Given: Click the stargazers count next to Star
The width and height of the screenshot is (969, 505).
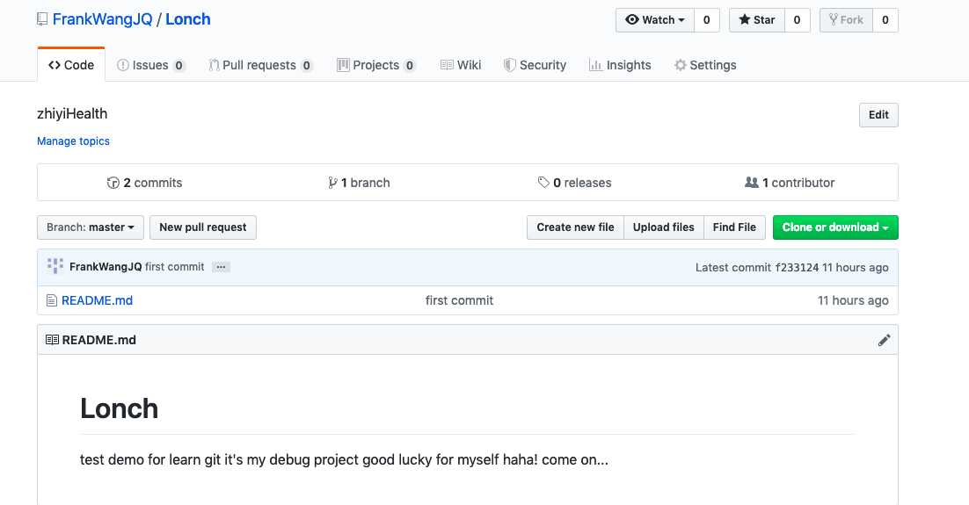Looking at the screenshot, I should point(798,19).
